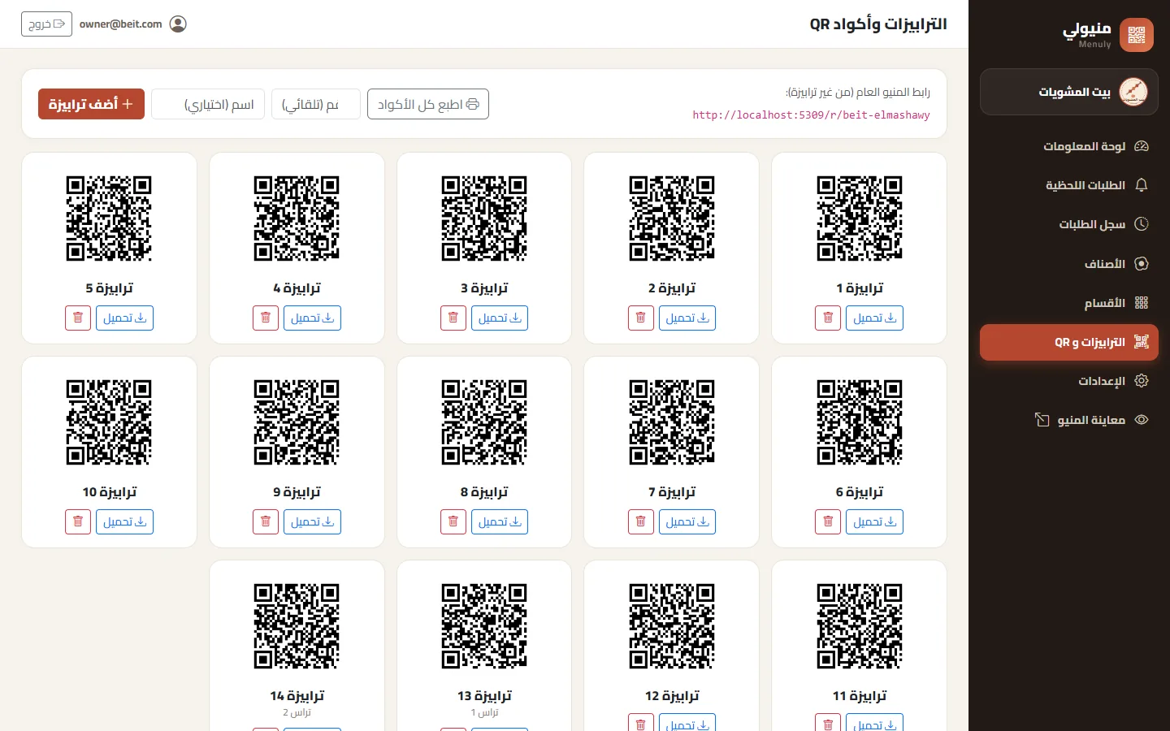Click the owner@beit.com account email

(x=121, y=24)
